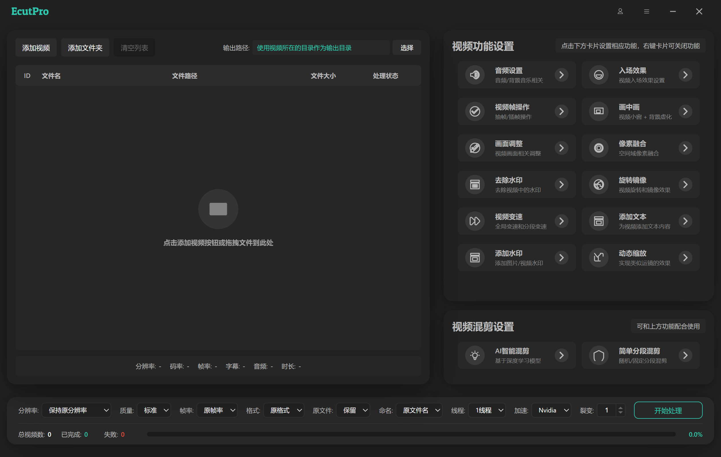Screen dimensions: 721x457
Task: Click the 裂变 number input field
Action: pos(607,410)
